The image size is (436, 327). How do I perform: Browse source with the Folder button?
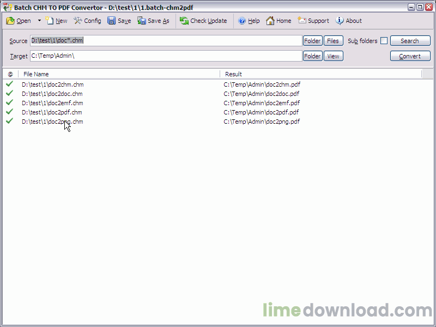tap(312, 40)
